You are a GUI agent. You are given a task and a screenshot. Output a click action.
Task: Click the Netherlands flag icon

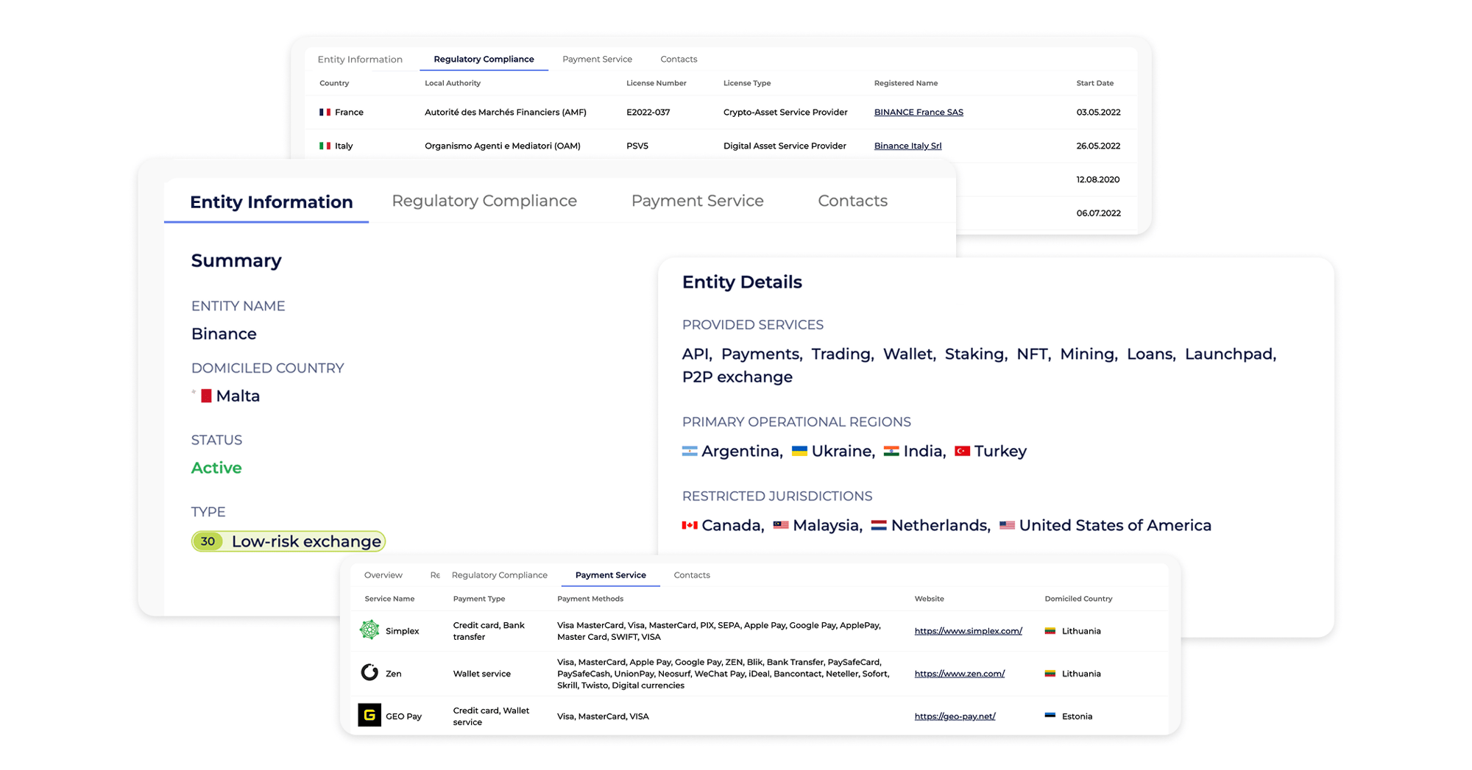879,525
